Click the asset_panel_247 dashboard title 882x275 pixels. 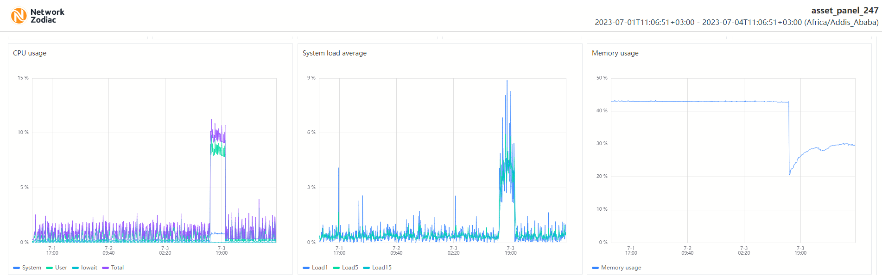coord(844,11)
